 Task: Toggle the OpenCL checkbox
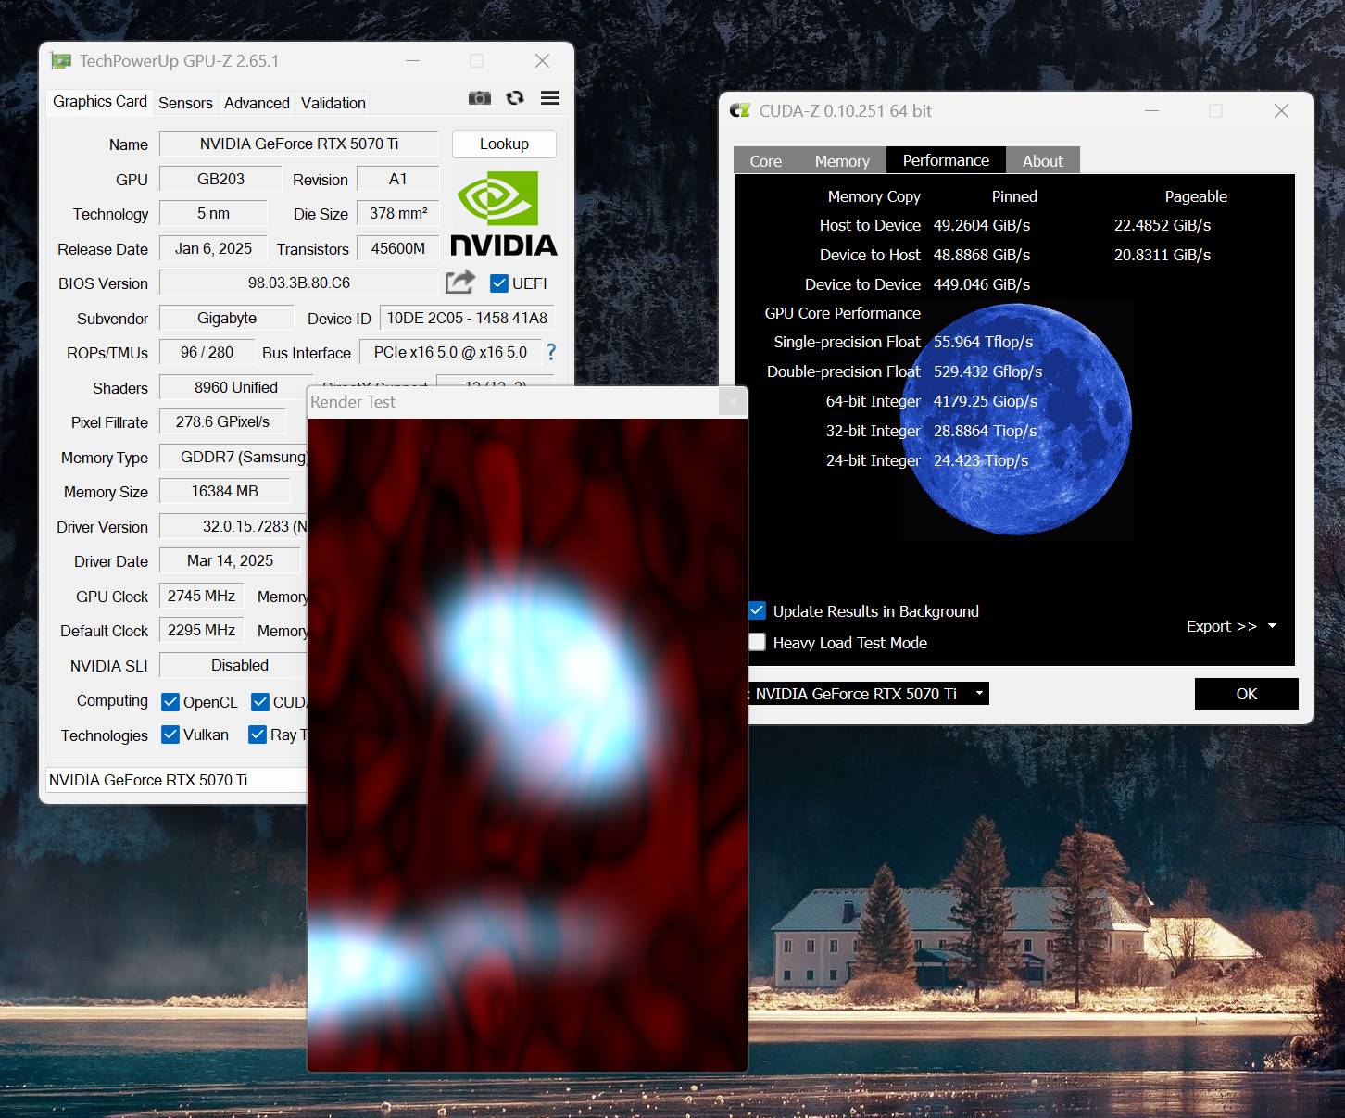170,702
